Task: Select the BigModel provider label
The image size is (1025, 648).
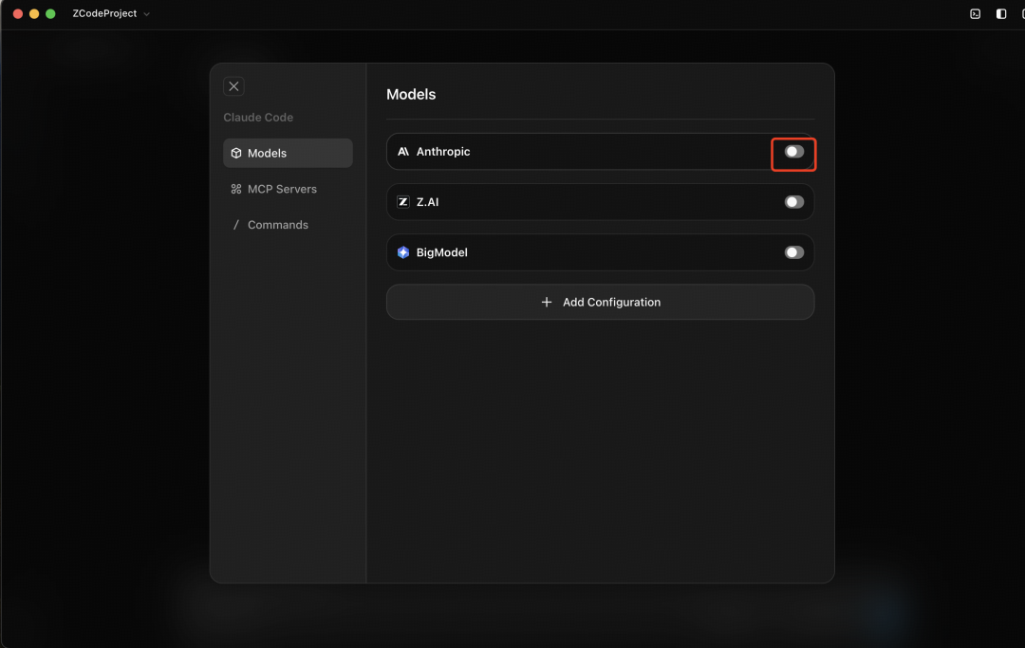Action: pos(442,252)
